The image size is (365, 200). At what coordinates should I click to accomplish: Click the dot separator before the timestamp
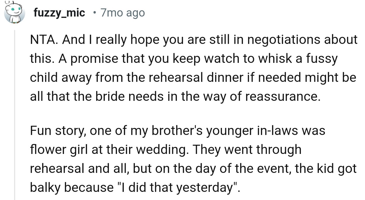(94, 13)
